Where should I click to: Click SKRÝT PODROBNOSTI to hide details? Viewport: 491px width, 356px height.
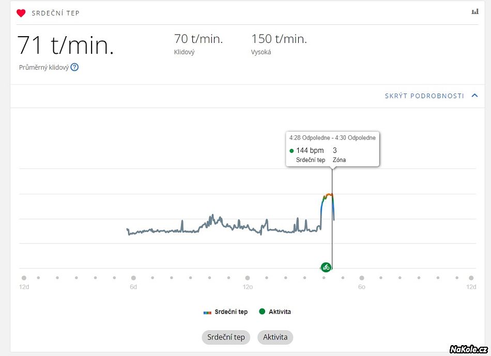point(424,96)
